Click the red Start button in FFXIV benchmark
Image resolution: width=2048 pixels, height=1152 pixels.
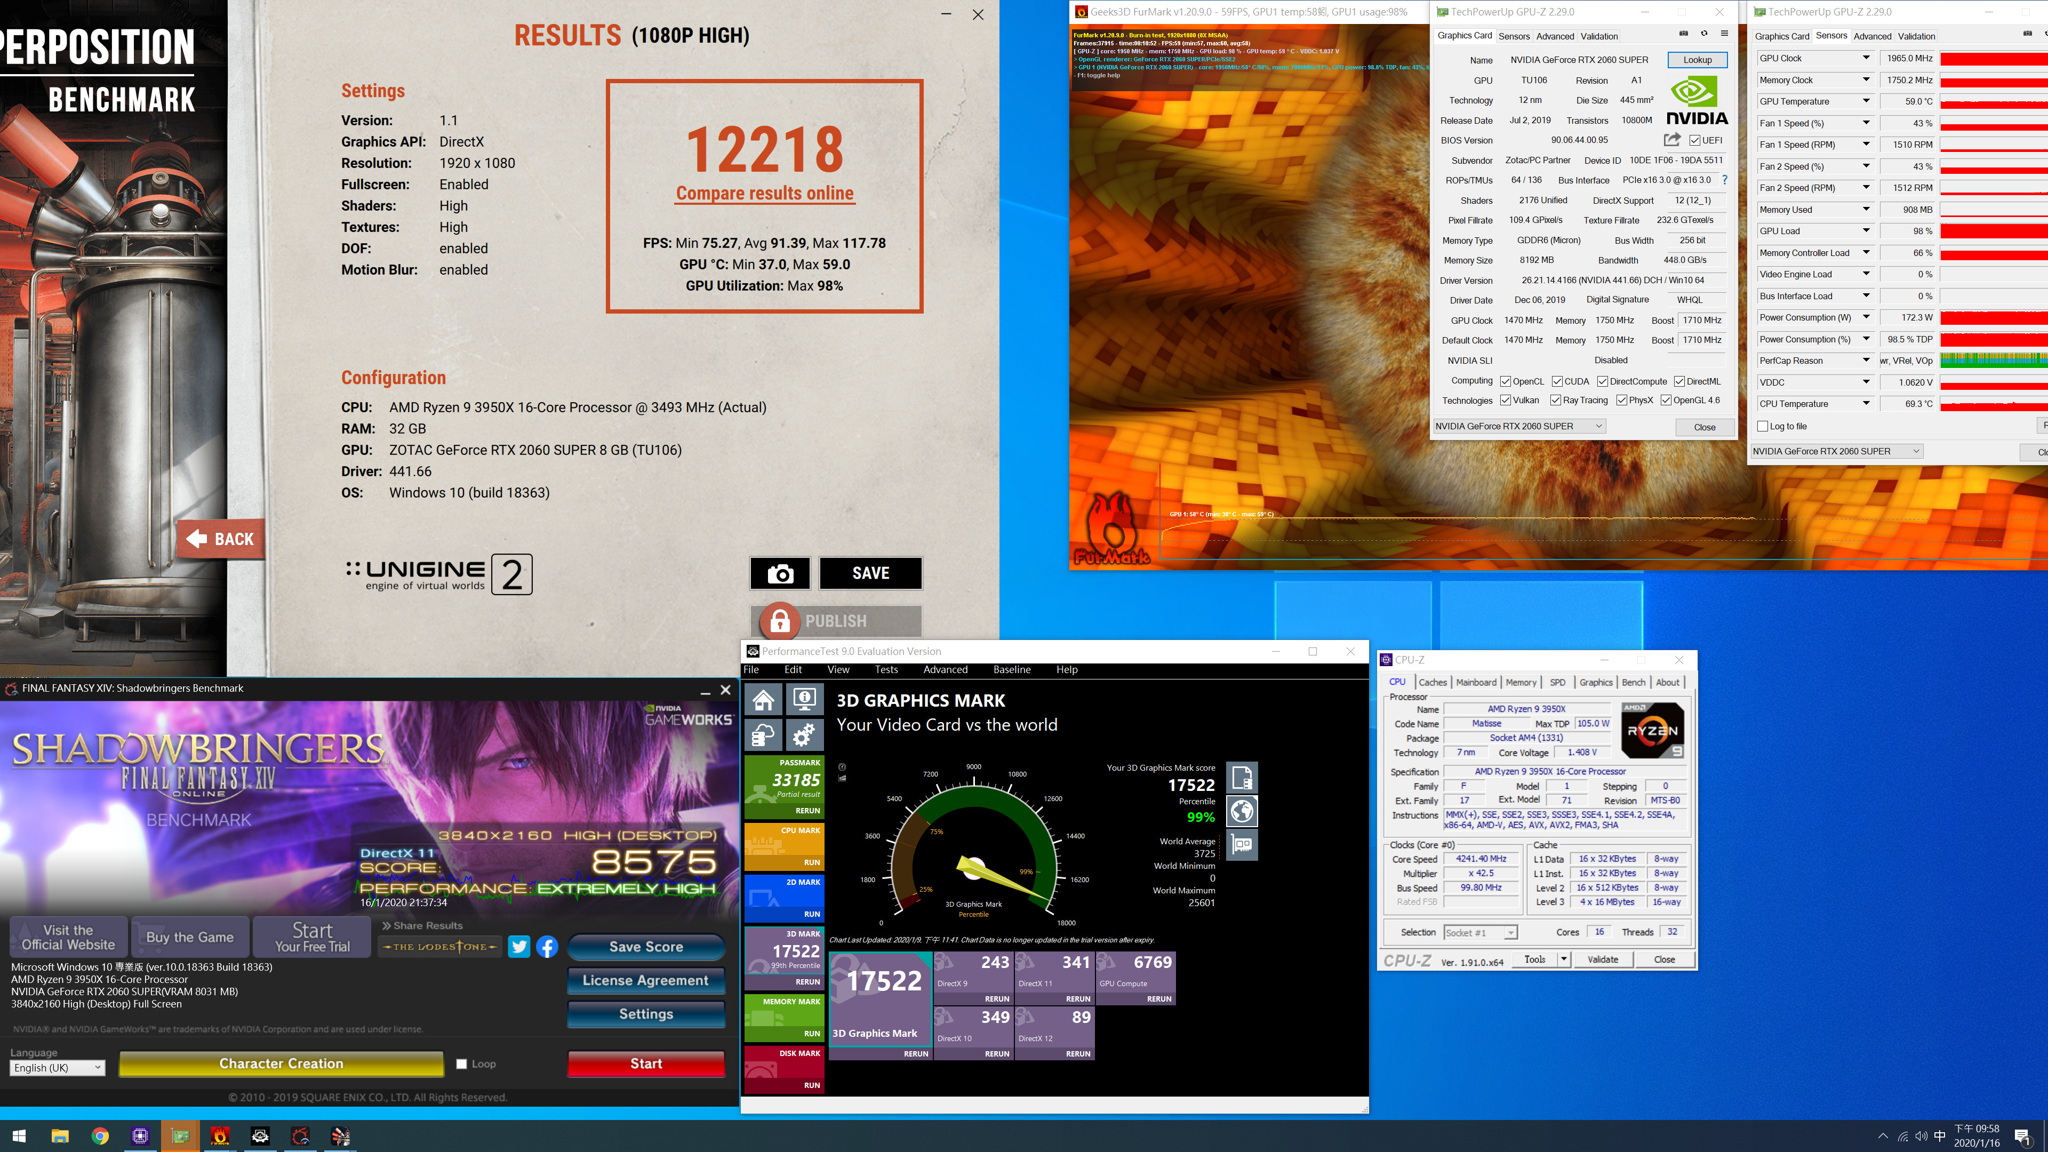pos(645,1064)
